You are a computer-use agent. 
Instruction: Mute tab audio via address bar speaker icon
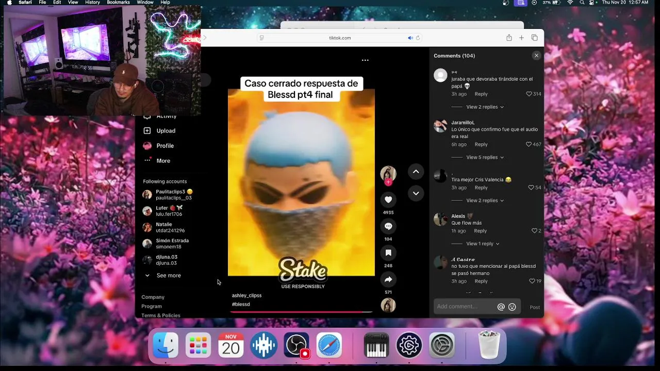click(x=410, y=38)
